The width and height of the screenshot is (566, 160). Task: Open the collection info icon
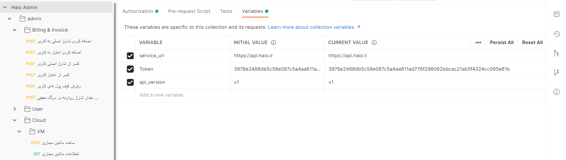556,92
